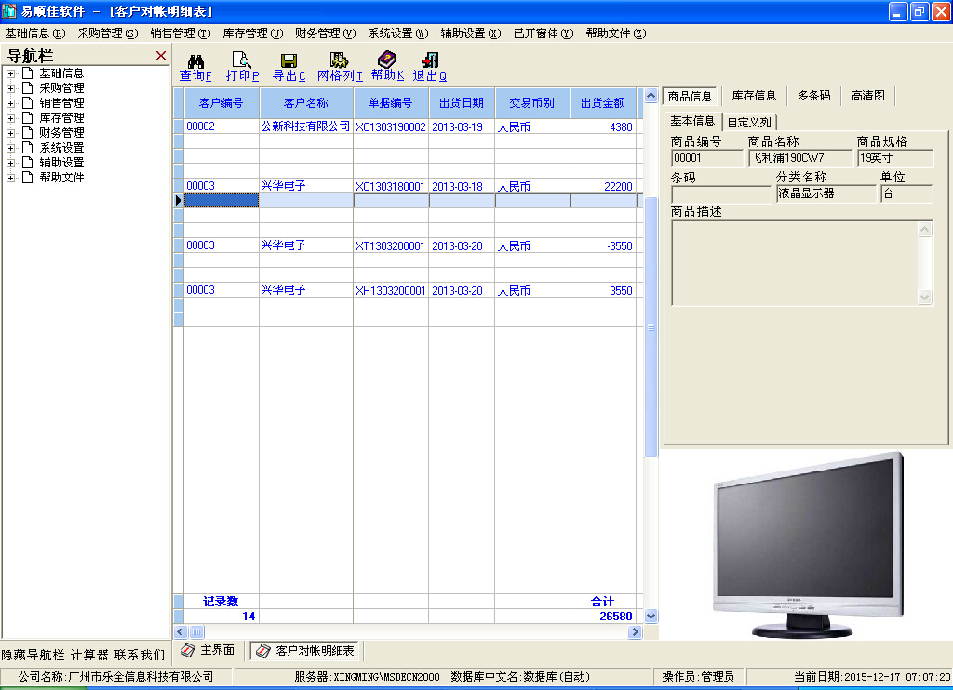The width and height of the screenshot is (953, 690).
Task: Click the 退出 exit door icon
Action: (x=430, y=60)
